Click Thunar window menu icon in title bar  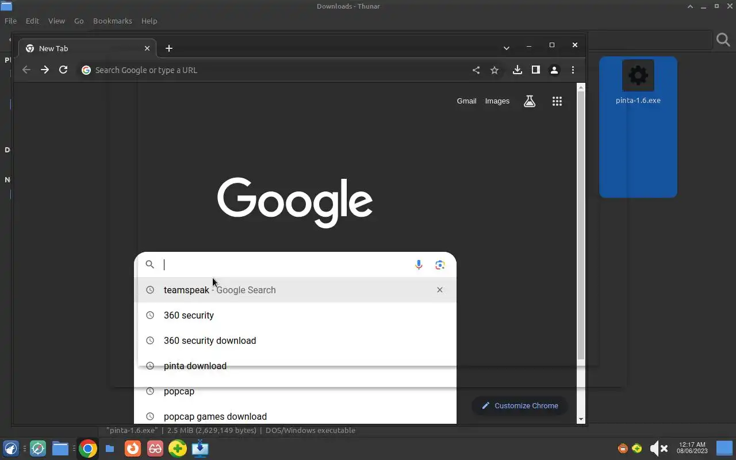pos(6,6)
